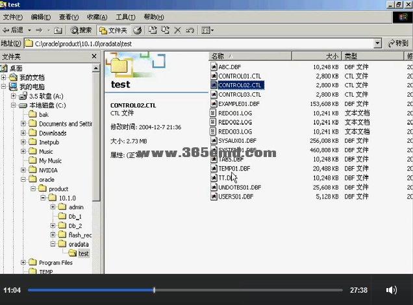413x305 pixels.
Task: Click the address bar path field
Action: tap(199, 43)
